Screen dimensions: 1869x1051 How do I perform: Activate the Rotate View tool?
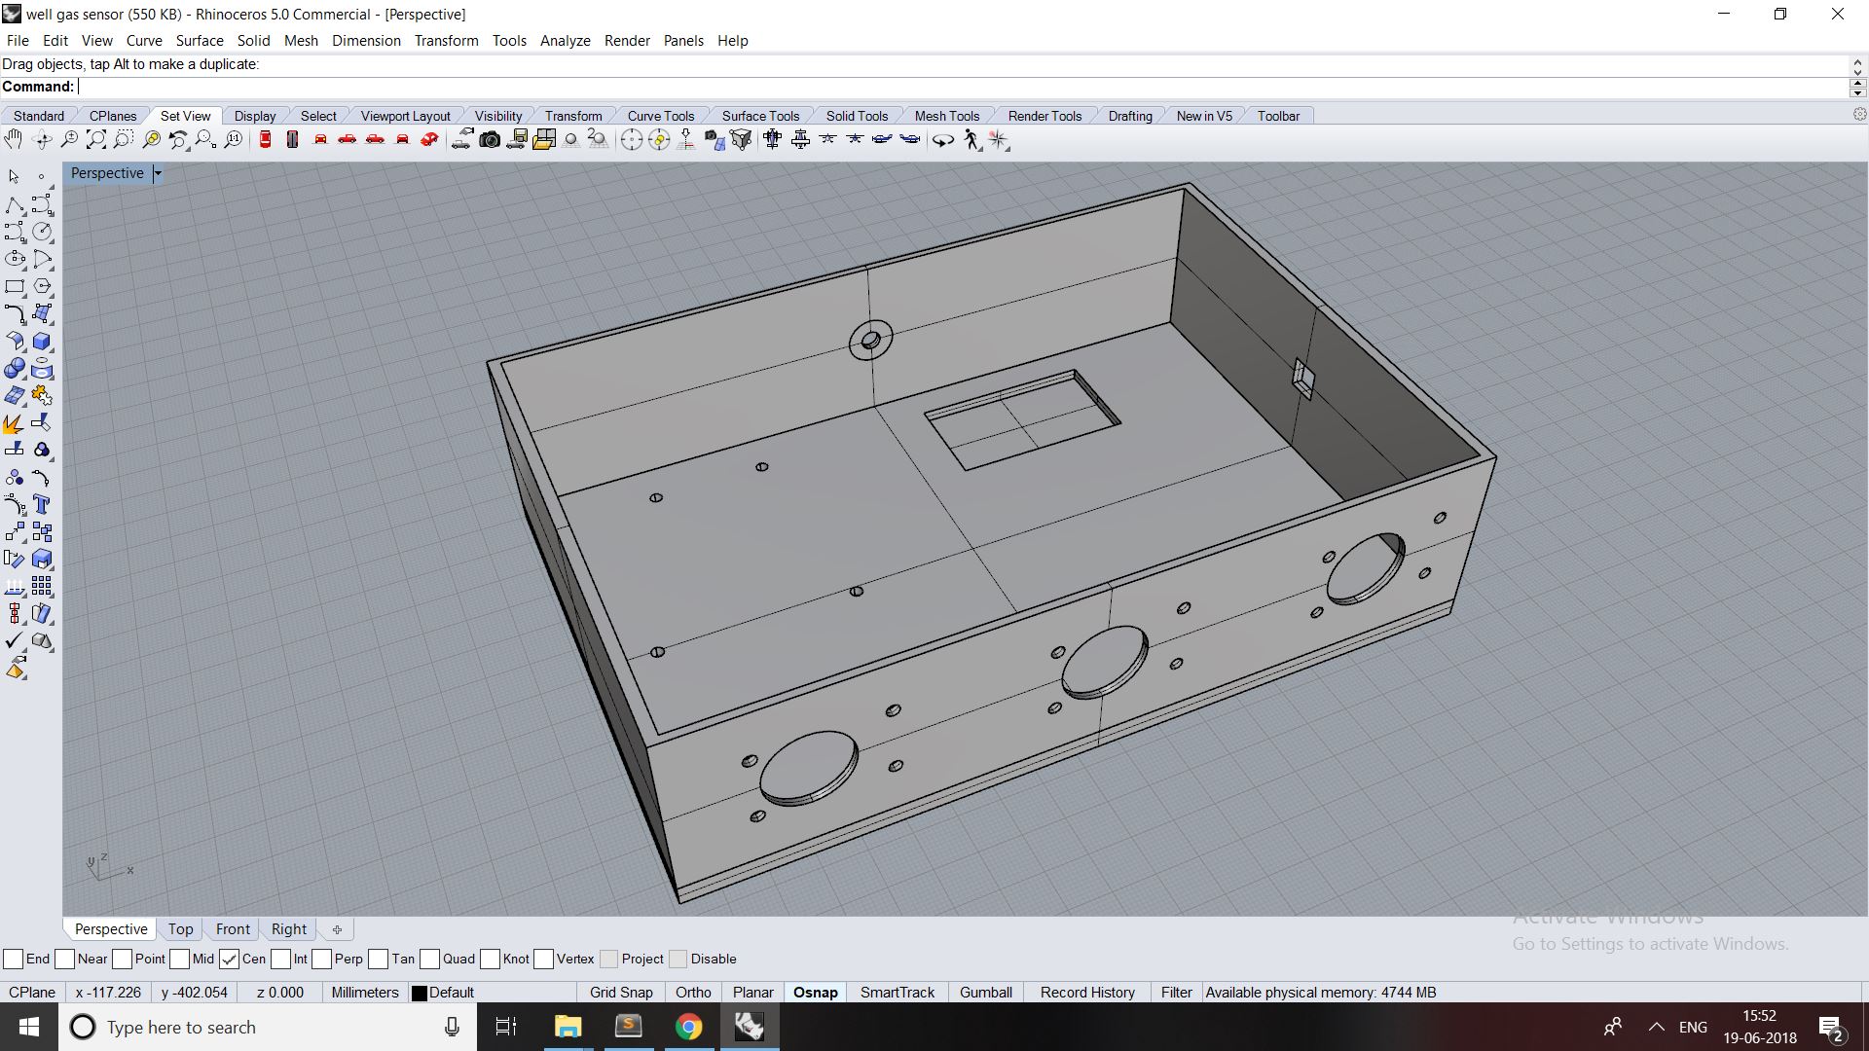click(42, 140)
